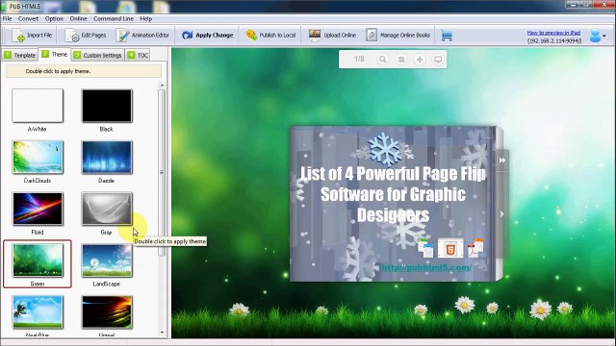Click Publish to Local
Image resolution: width=616 pixels, height=346 pixels.
(270, 36)
